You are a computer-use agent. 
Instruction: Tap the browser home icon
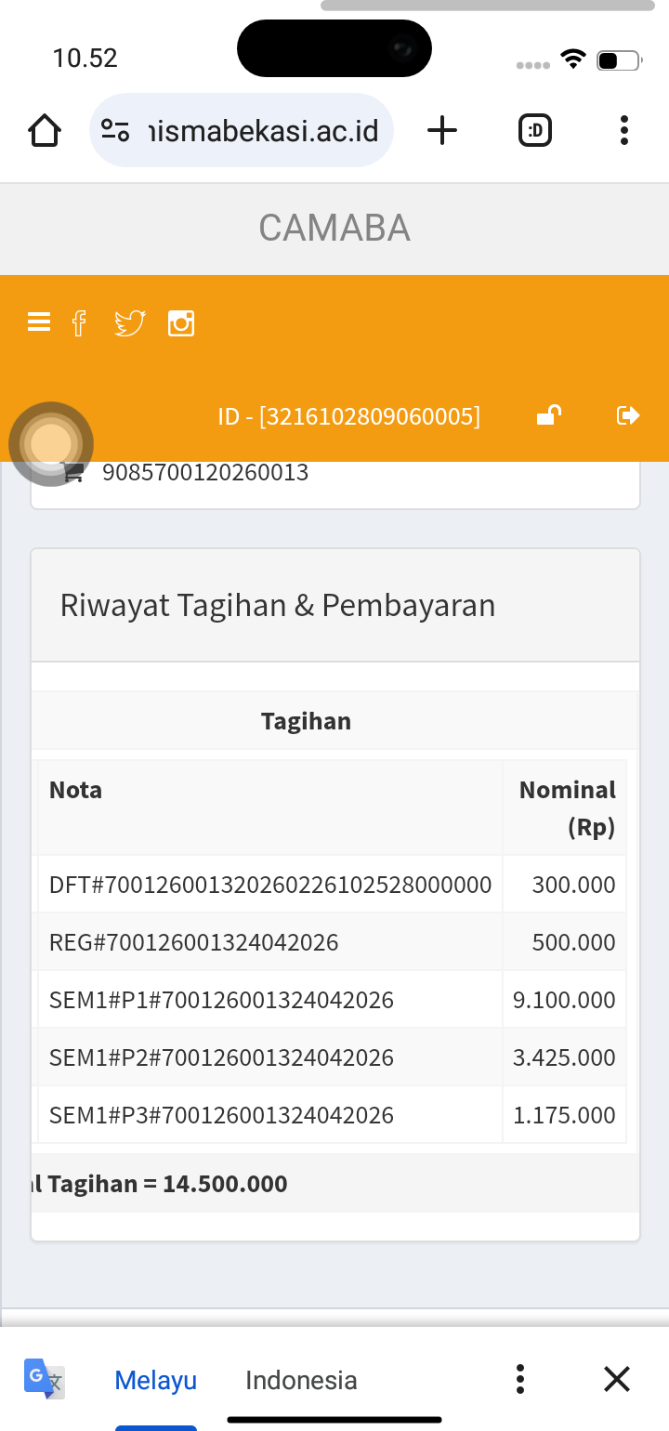coord(45,131)
